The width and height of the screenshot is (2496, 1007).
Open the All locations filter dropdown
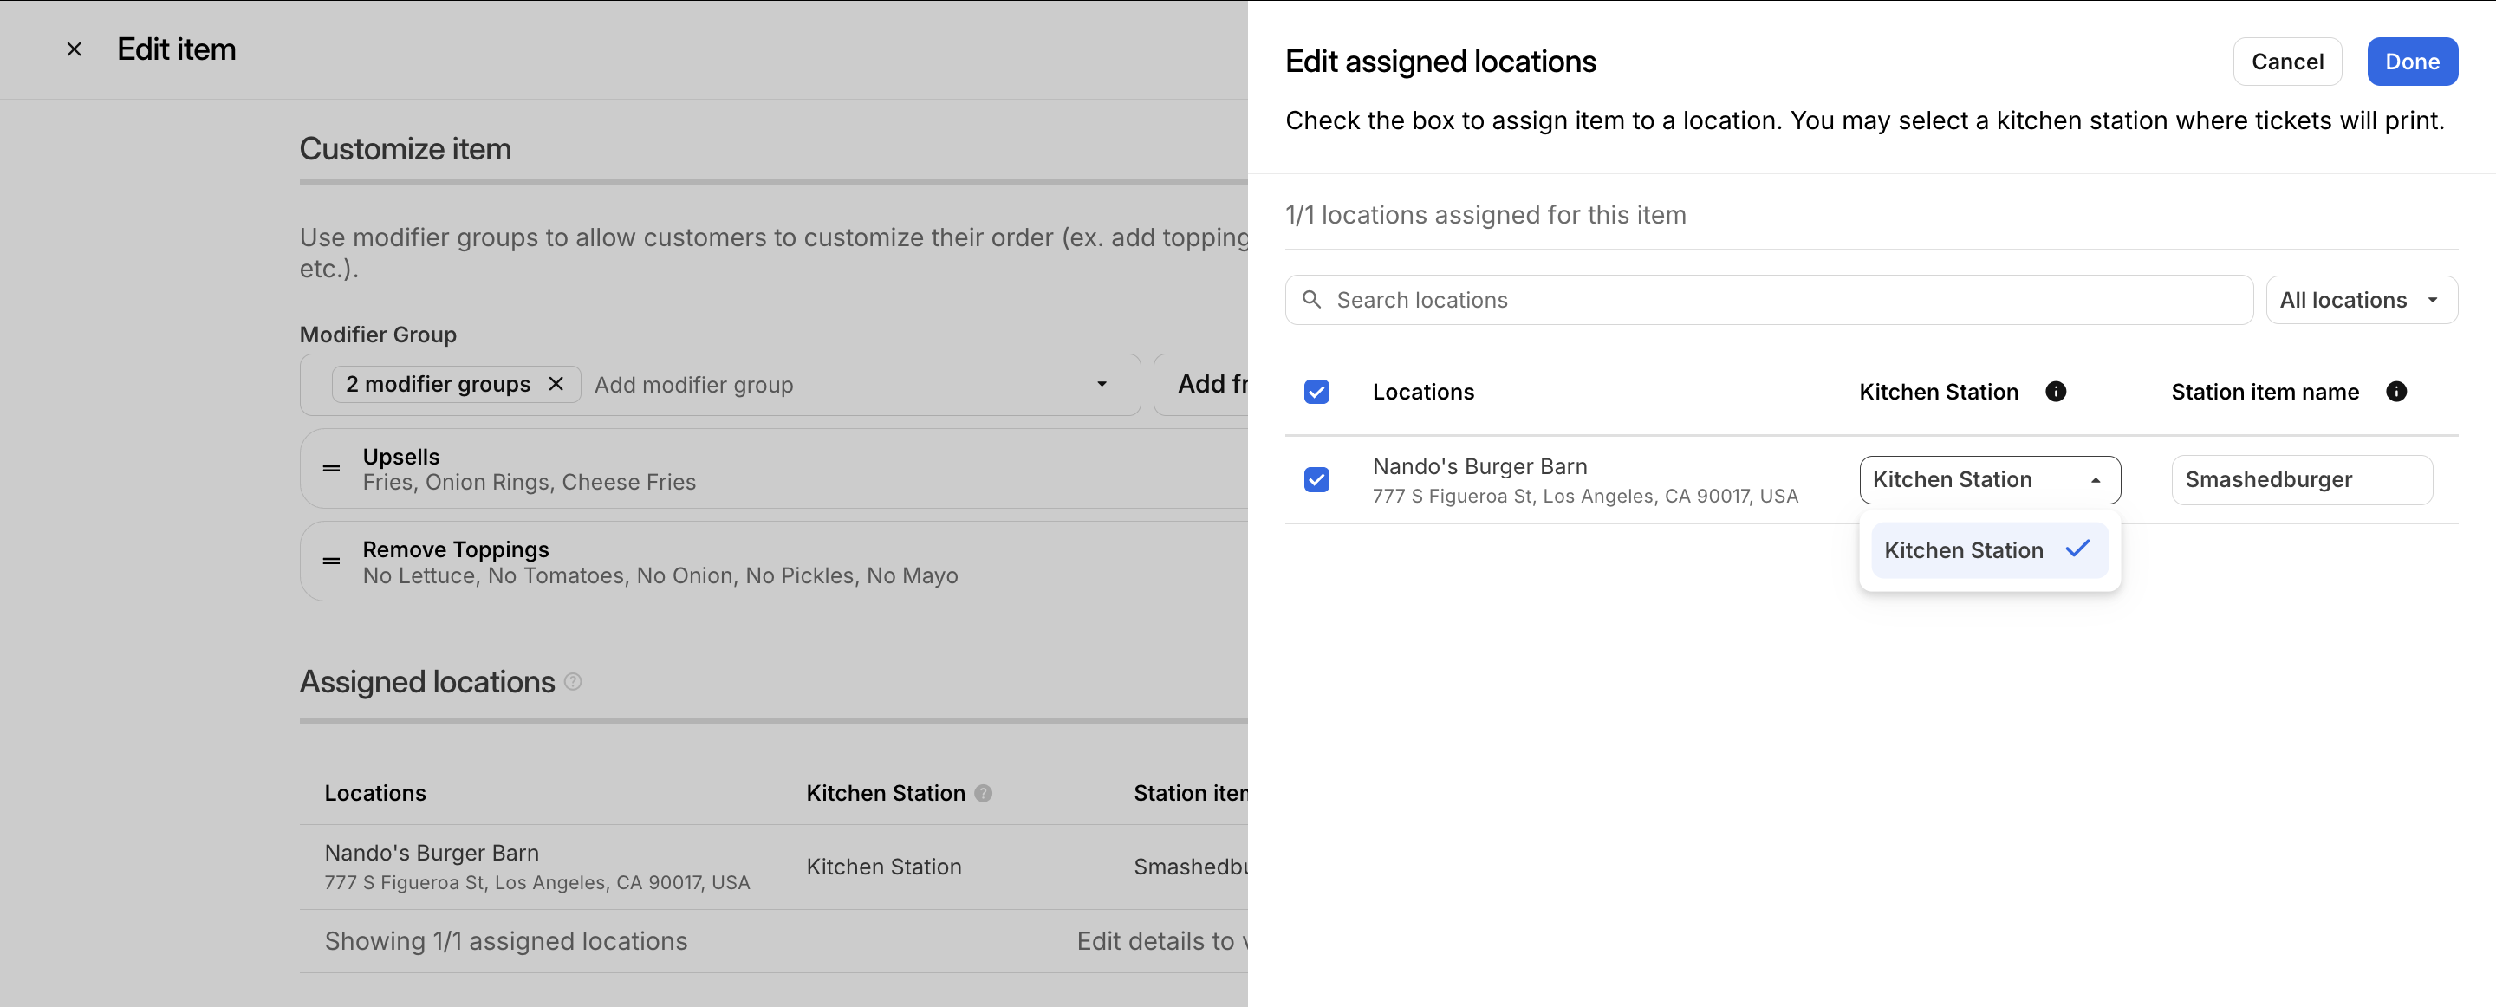pos(2360,300)
